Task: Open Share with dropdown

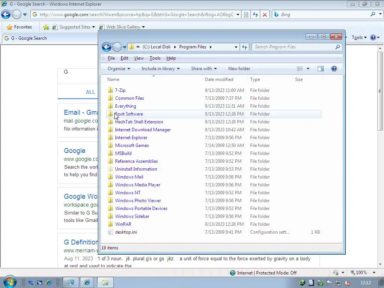Action: coord(204,69)
